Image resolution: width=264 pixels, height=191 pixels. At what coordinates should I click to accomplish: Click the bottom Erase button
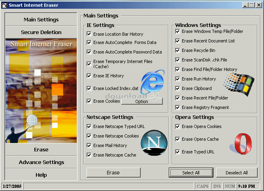tap(113, 173)
